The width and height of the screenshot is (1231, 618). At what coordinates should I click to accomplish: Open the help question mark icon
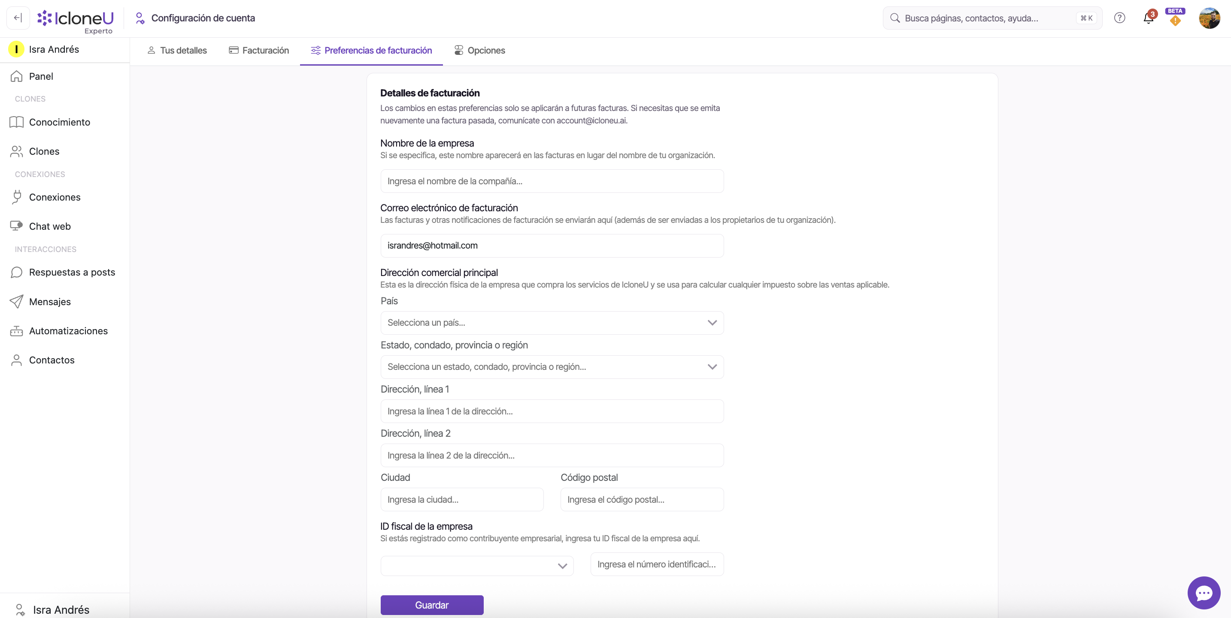pos(1119,18)
